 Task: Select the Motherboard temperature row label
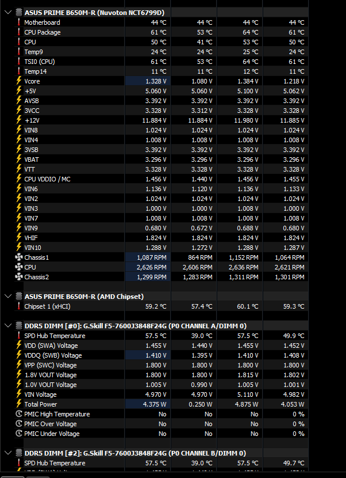pyautogui.click(x=42, y=22)
